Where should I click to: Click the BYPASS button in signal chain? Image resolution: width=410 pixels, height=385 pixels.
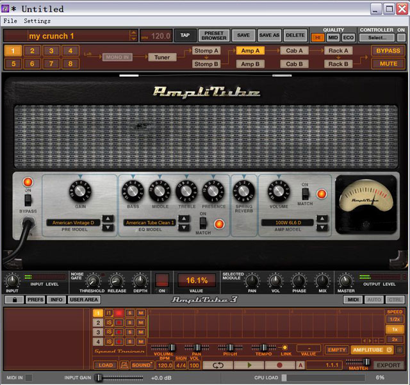click(x=388, y=51)
